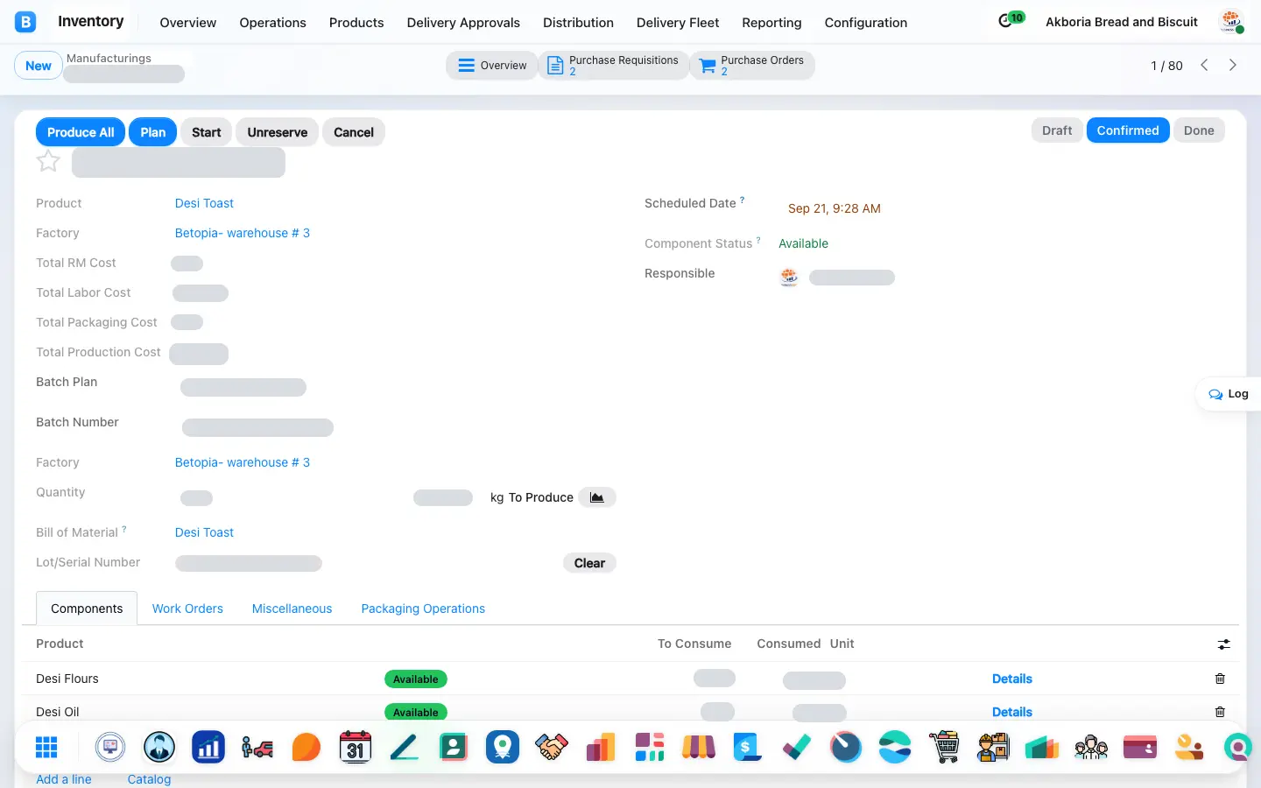
Task: Set status to Draft
Action: coord(1057,130)
